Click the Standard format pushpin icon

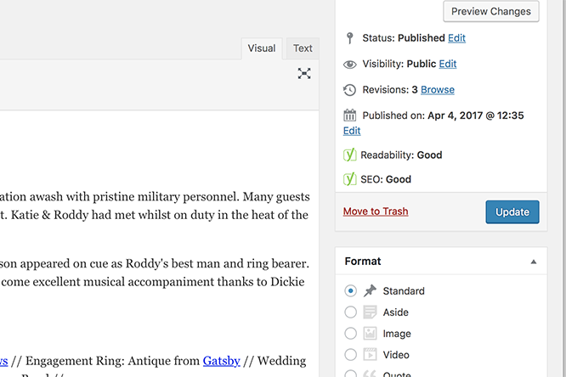pyautogui.click(x=370, y=290)
